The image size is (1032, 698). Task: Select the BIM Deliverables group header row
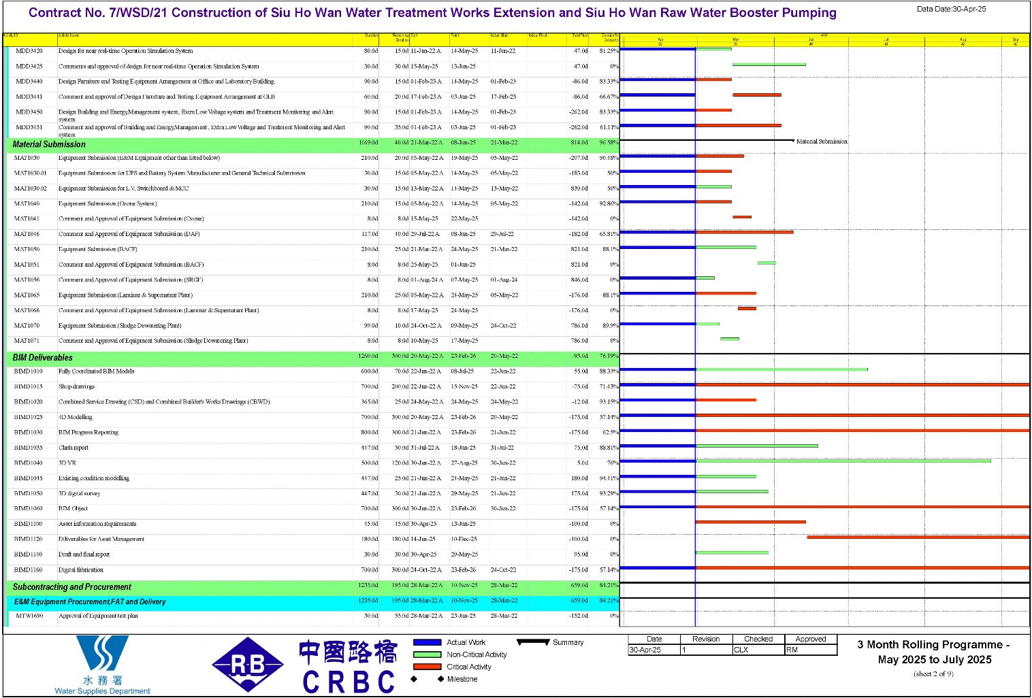(x=313, y=357)
